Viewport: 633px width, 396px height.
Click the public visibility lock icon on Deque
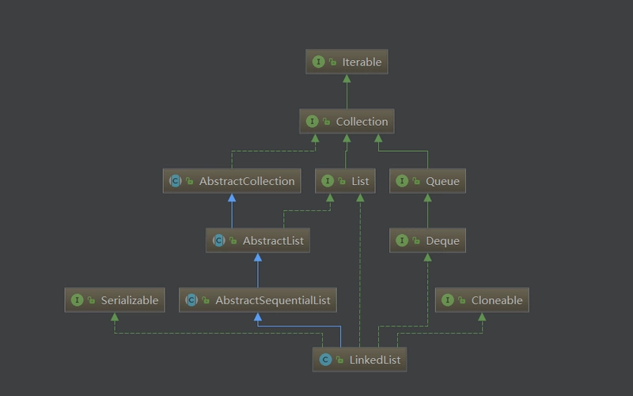(x=416, y=241)
